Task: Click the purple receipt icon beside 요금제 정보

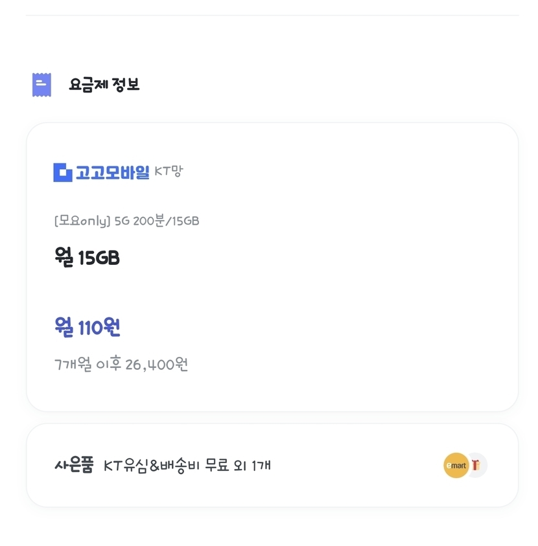Action: 41,85
